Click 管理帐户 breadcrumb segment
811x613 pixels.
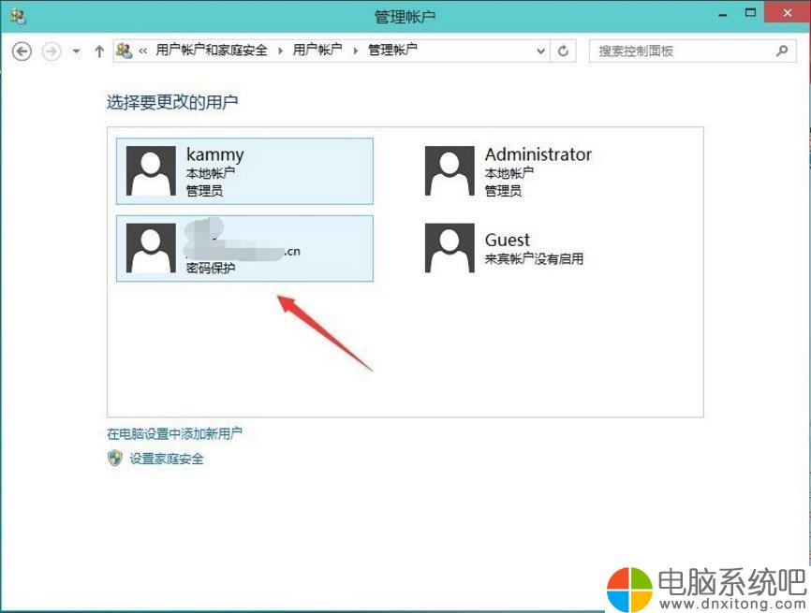coord(392,51)
